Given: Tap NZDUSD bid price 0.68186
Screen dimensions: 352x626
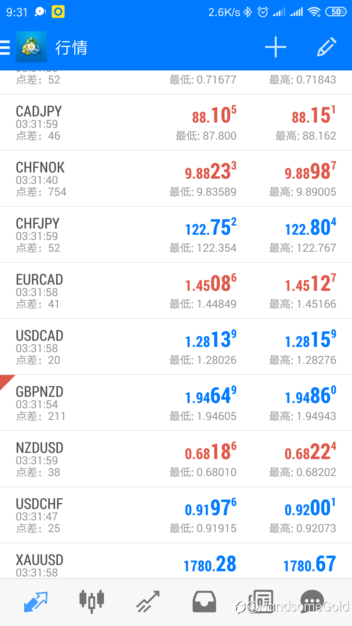Looking at the screenshot, I should click(x=211, y=451).
